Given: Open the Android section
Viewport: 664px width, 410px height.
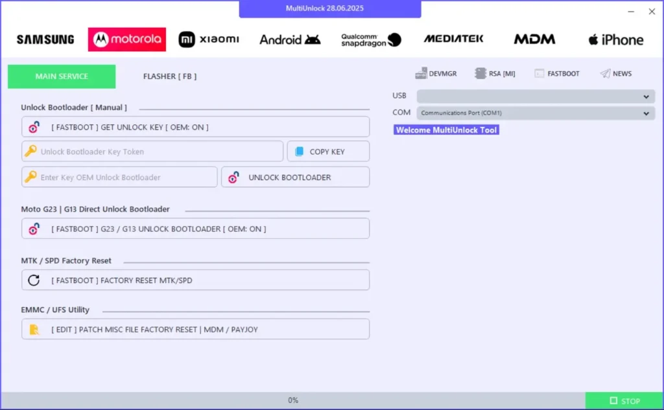Looking at the screenshot, I should coord(290,40).
